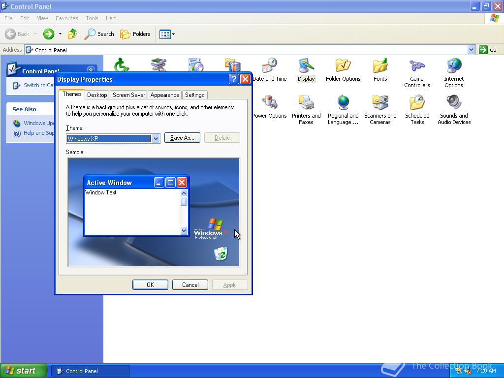Click the Up folder toolbar icon

[72, 34]
